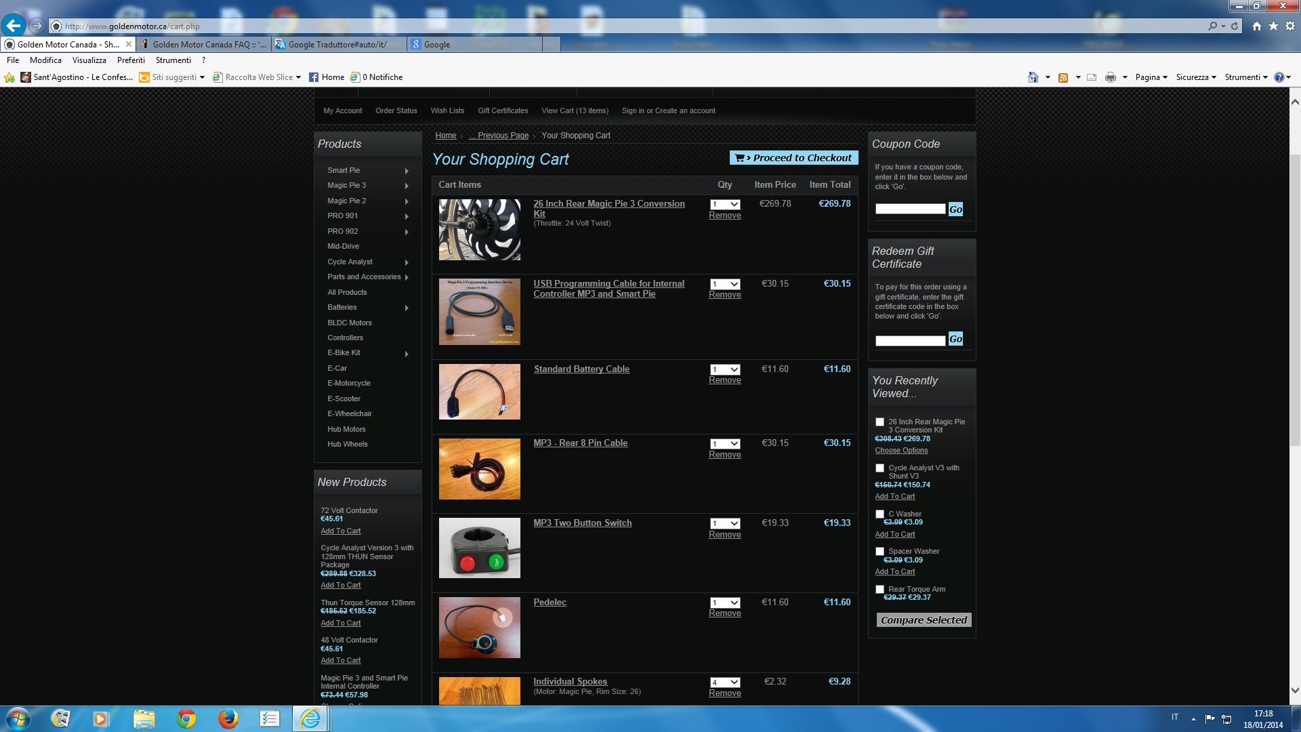Click the address bar refresh icon
Image resolution: width=1301 pixels, height=732 pixels.
coord(1235,26)
